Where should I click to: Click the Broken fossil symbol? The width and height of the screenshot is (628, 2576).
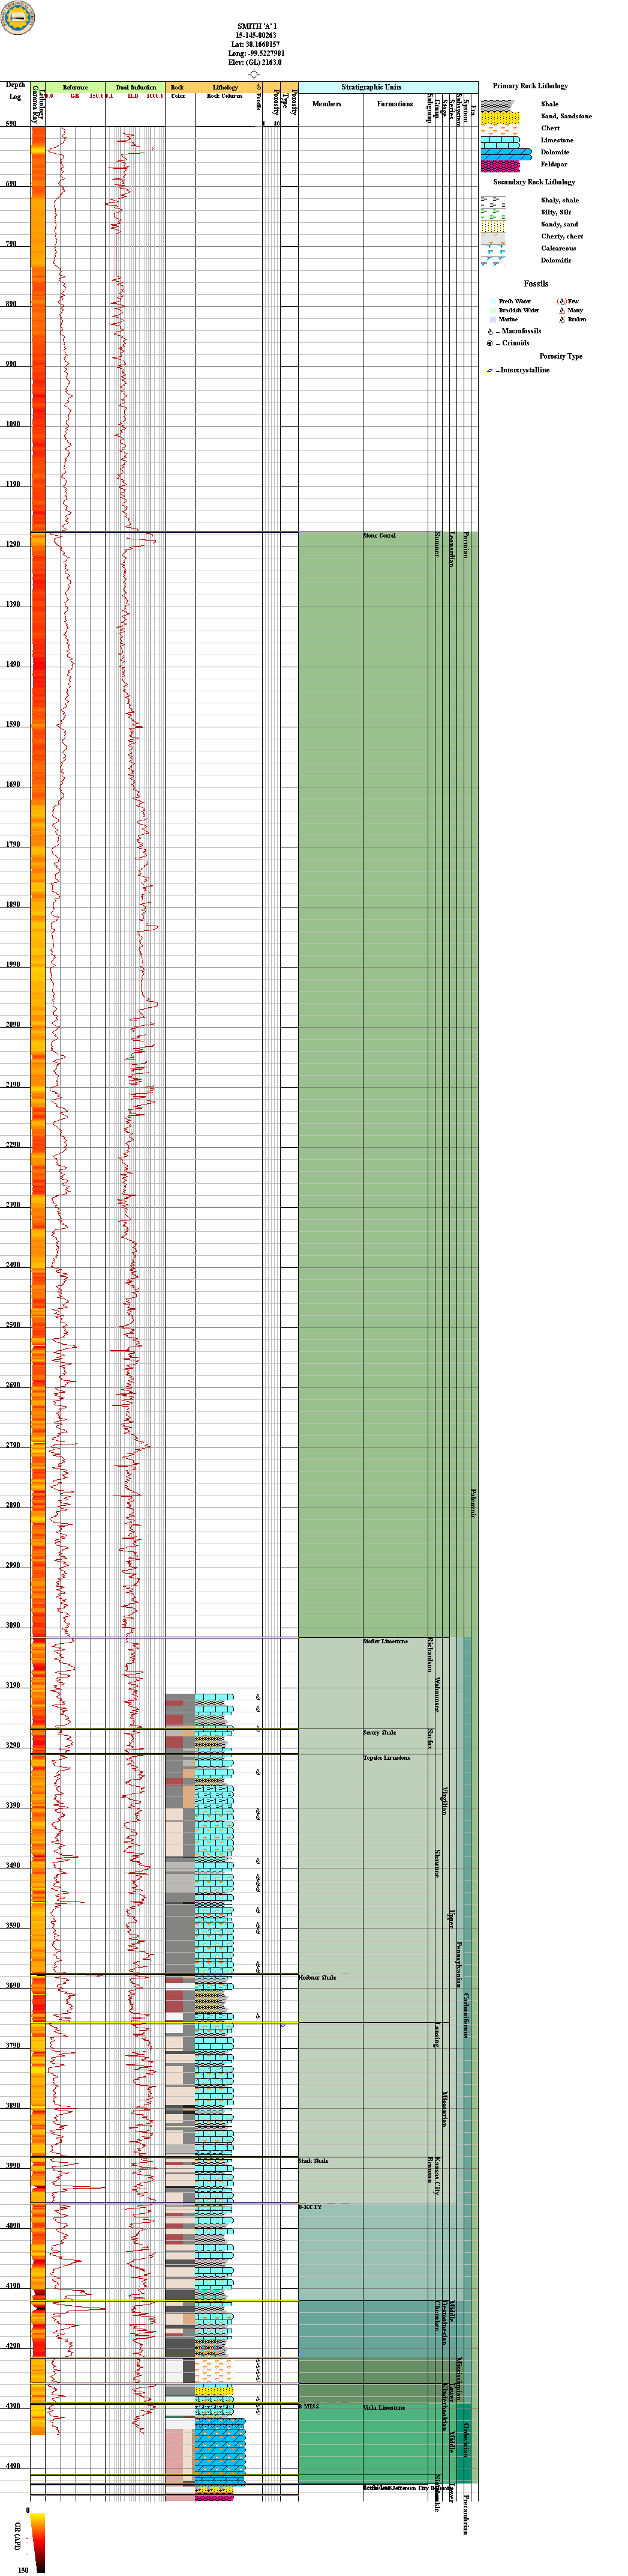562,320
